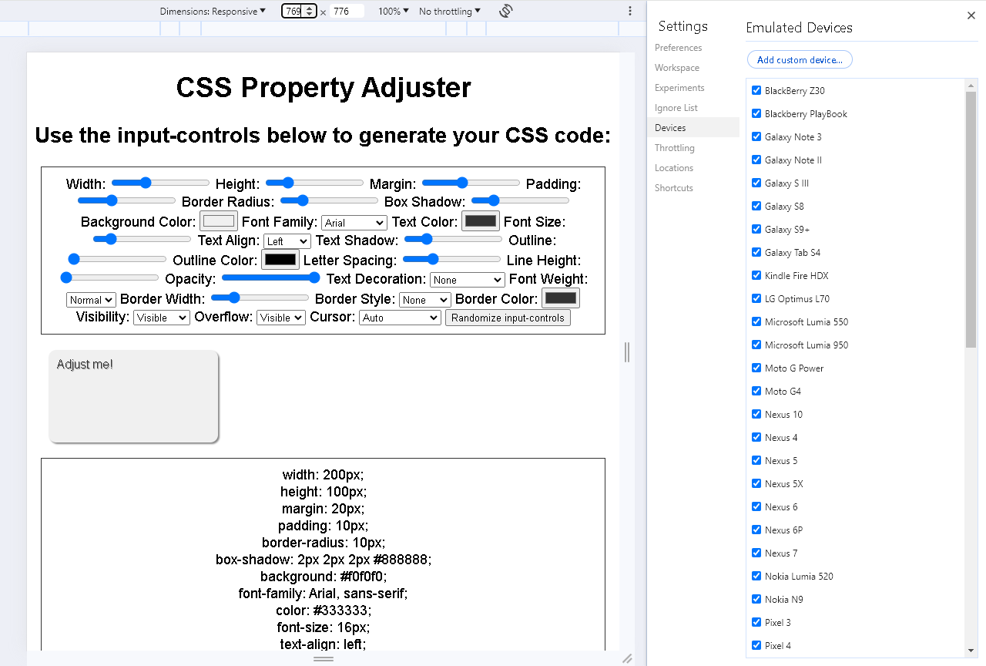
Task: Rotate the viewport orientation
Action: click(x=506, y=11)
